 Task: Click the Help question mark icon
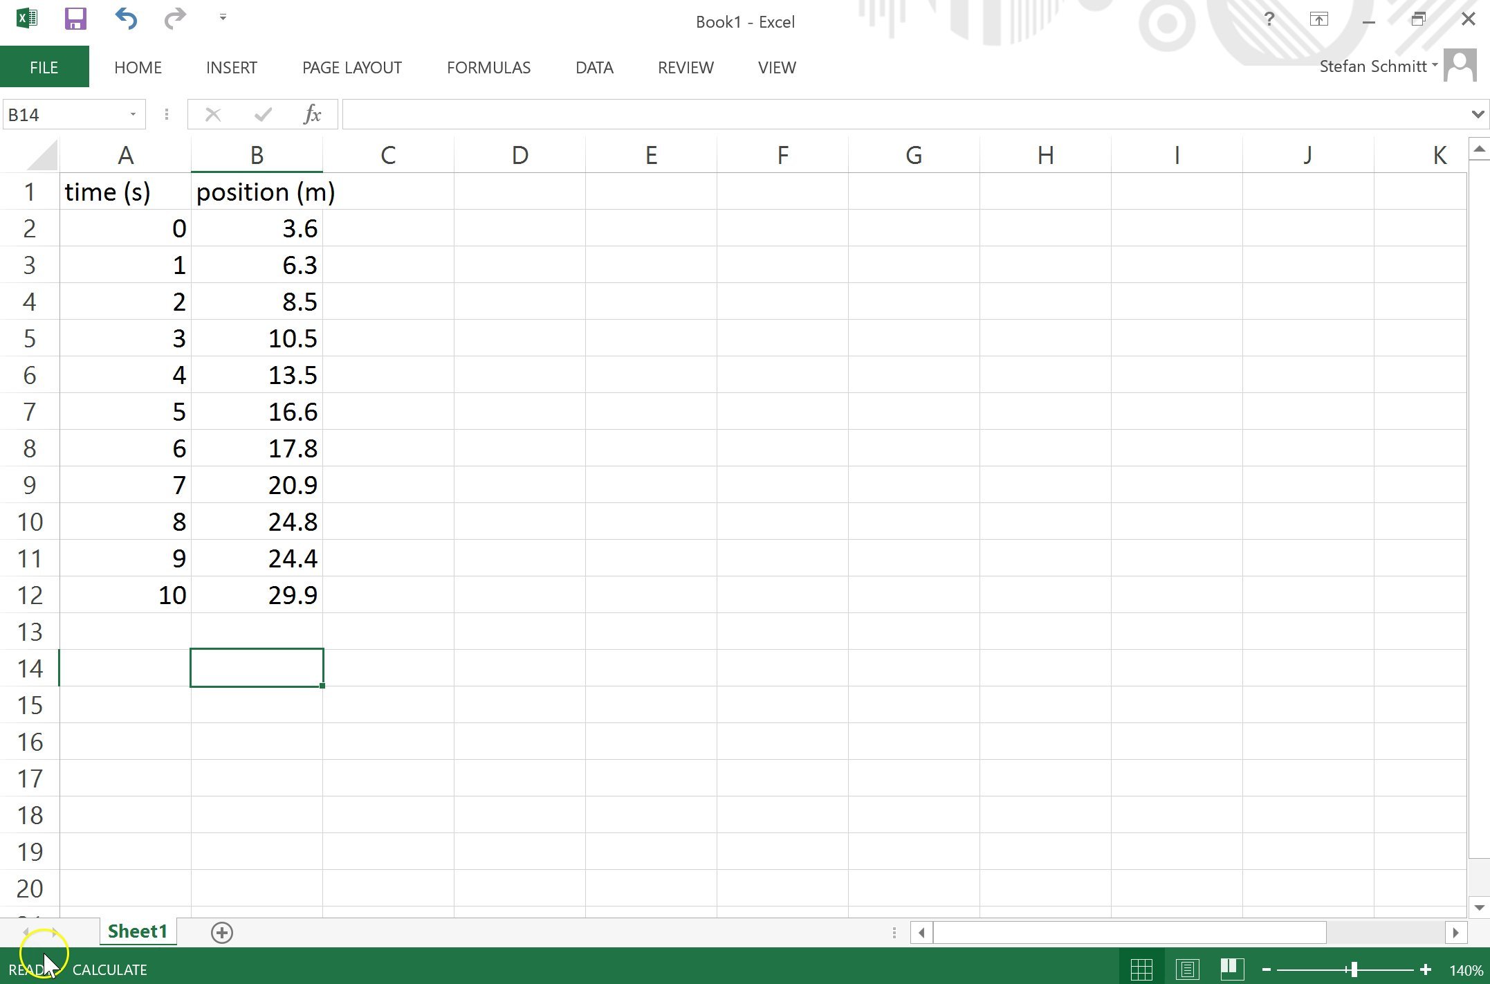click(x=1269, y=18)
